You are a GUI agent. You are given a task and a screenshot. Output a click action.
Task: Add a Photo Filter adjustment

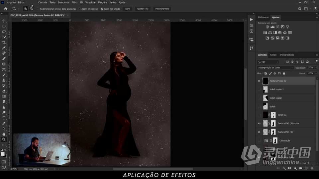[280, 32]
